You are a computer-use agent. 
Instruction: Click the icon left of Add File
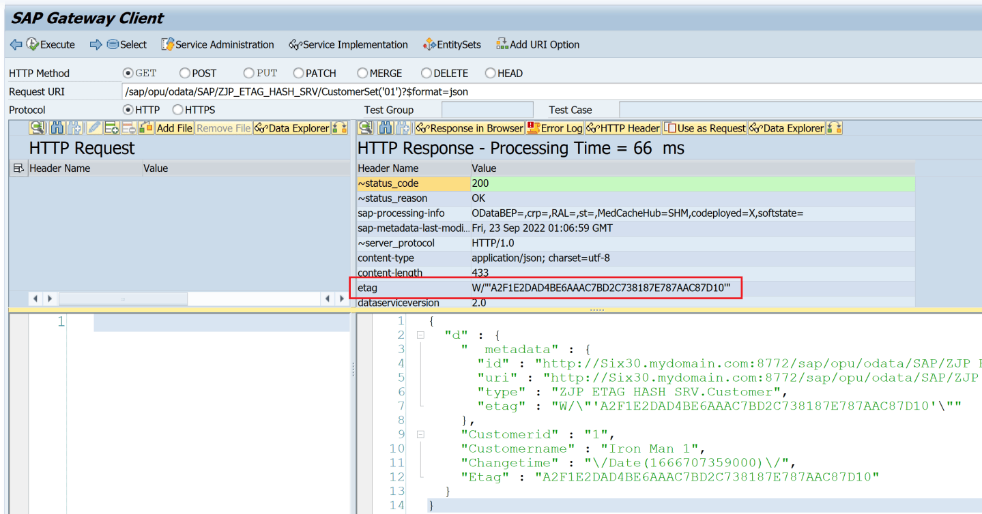tap(146, 128)
